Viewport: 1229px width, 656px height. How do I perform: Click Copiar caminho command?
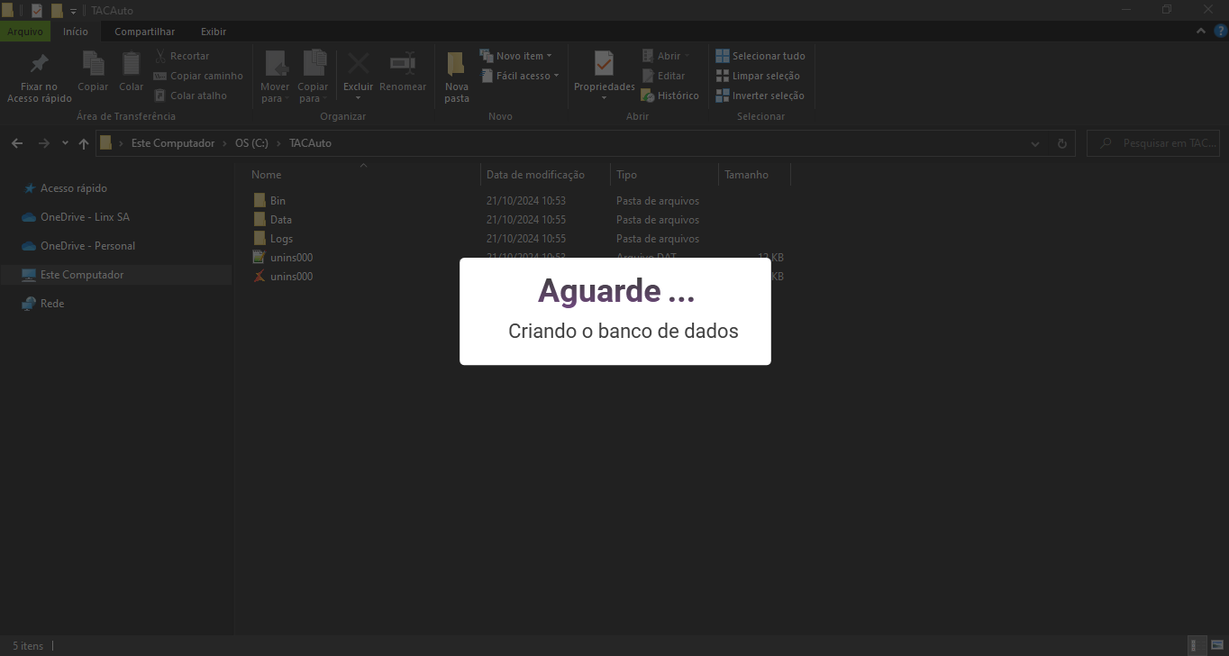click(198, 76)
